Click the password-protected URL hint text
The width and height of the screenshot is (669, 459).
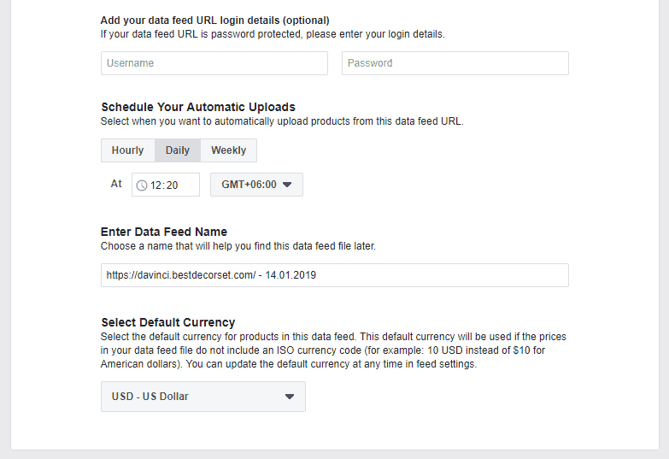[x=273, y=34]
